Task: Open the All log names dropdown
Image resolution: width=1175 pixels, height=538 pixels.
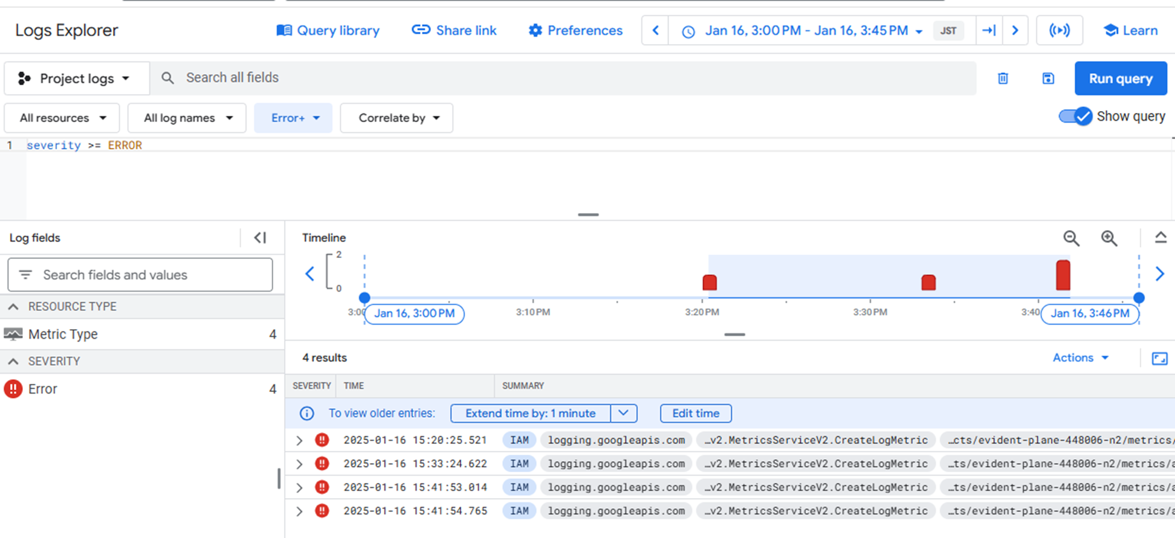Action: (187, 118)
